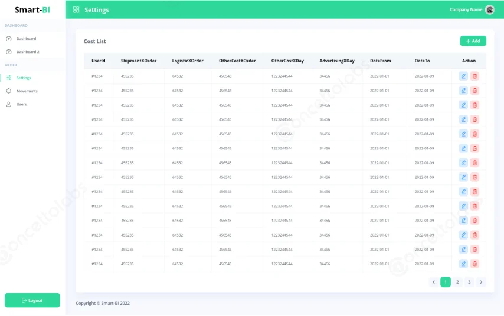Click the Dashboard gauge icon in sidebar
This screenshot has height=316, width=504.
(x=9, y=39)
